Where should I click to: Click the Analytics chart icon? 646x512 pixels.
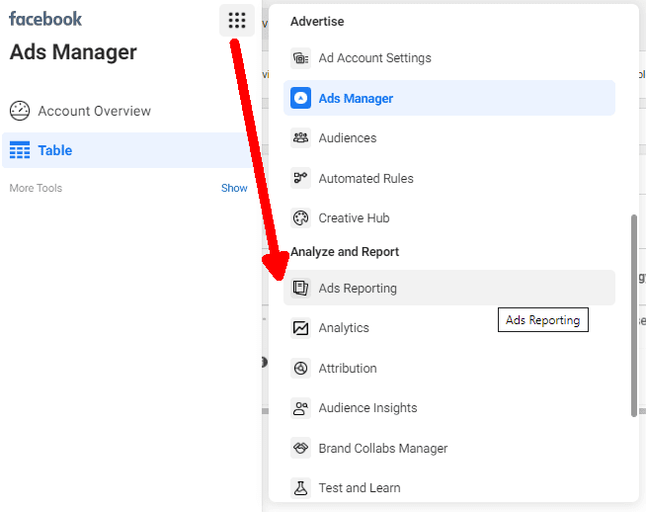coord(301,328)
